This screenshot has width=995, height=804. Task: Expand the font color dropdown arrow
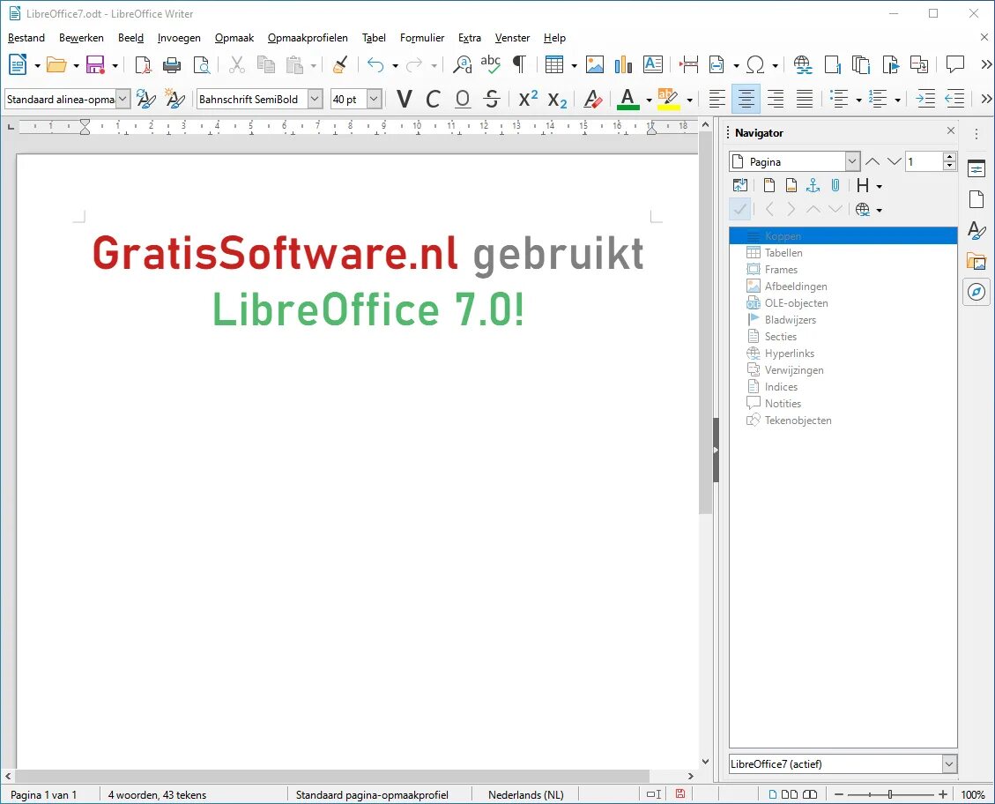pos(649,100)
